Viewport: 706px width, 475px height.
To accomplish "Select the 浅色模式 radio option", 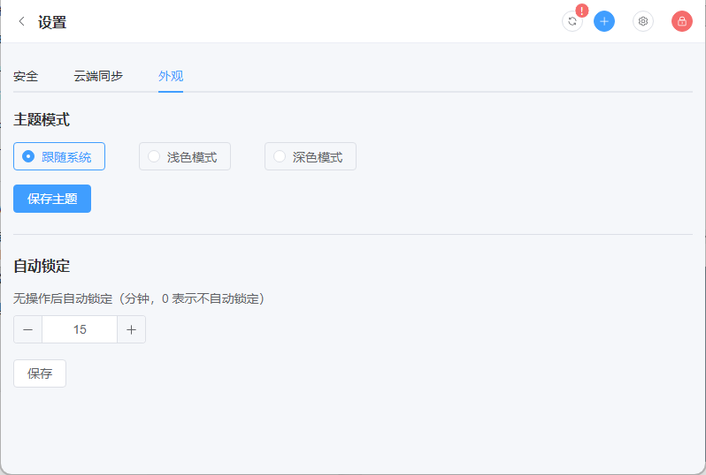I will pyautogui.click(x=185, y=156).
